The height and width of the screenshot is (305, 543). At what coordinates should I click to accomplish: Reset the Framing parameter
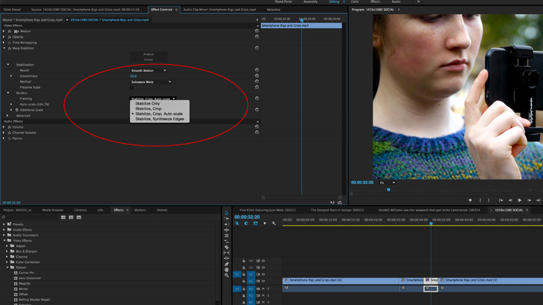click(x=256, y=98)
